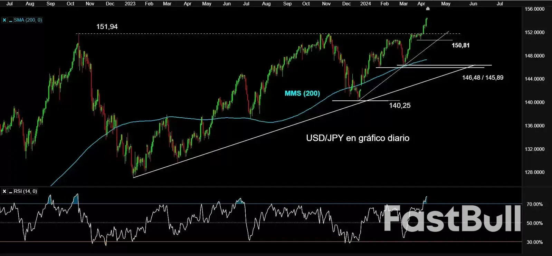
Task: Select the 140,25 support level label
Action: click(x=400, y=106)
